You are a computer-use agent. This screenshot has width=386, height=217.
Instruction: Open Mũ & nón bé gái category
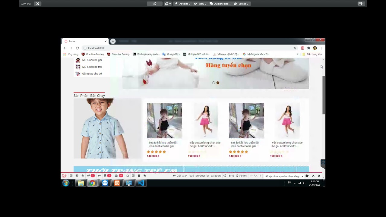pyautogui.click(x=89, y=60)
